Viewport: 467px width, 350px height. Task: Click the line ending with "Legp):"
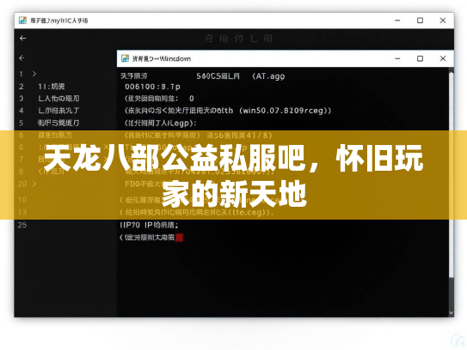coord(160,123)
